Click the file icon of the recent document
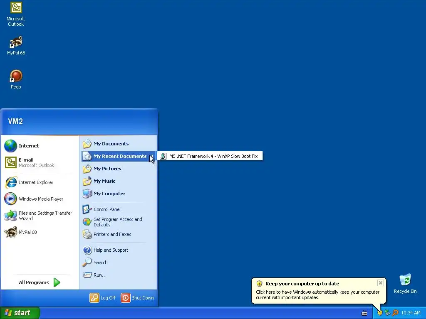Viewport: 426px width, 319px height. [x=163, y=156]
